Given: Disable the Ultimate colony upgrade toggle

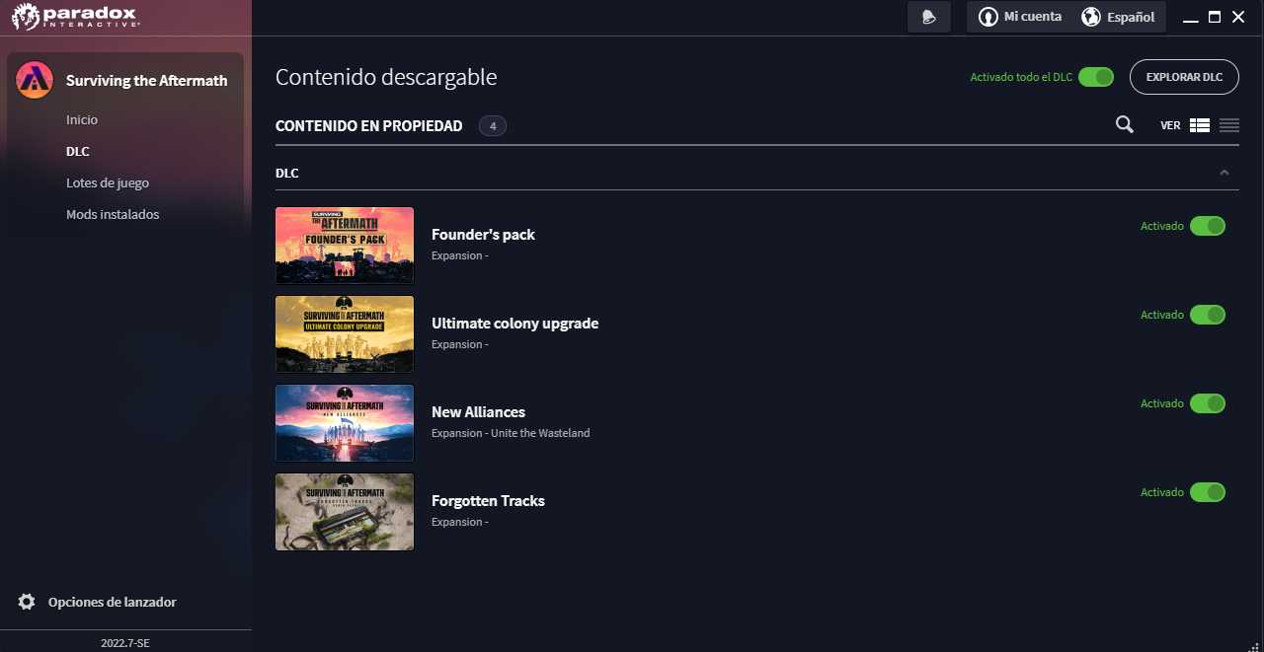Looking at the screenshot, I should (1208, 315).
